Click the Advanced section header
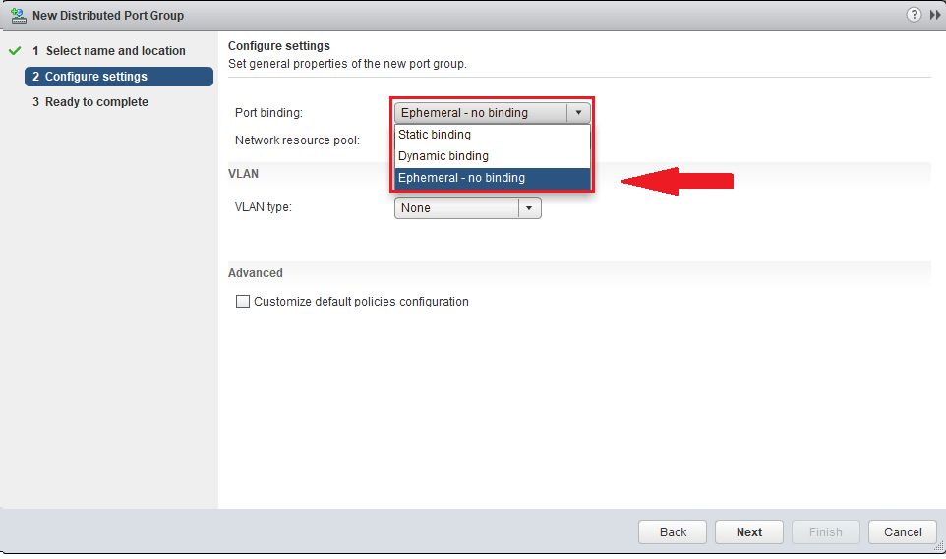946x559 pixels. pyautogui.click(x=256, y=273)
